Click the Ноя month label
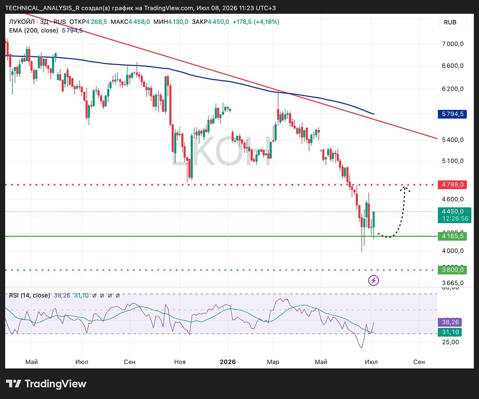This screenshot has height=399, width=479. pyautogui.click(x=180, y=362)
